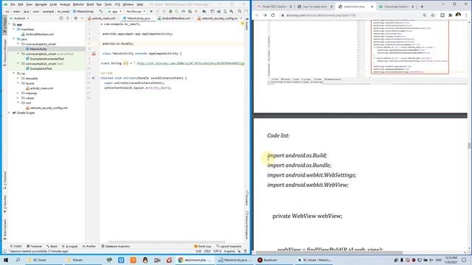Open the Chrome extensions puzzle icon

click(451, 15)
